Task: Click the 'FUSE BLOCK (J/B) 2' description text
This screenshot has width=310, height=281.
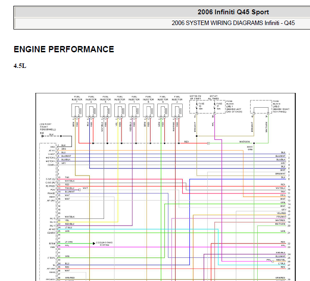Action: (x=281, y=106)
